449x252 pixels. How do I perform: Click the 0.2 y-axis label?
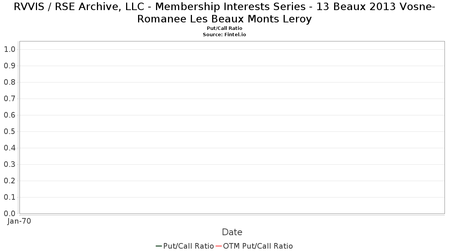tap(9, 181)
